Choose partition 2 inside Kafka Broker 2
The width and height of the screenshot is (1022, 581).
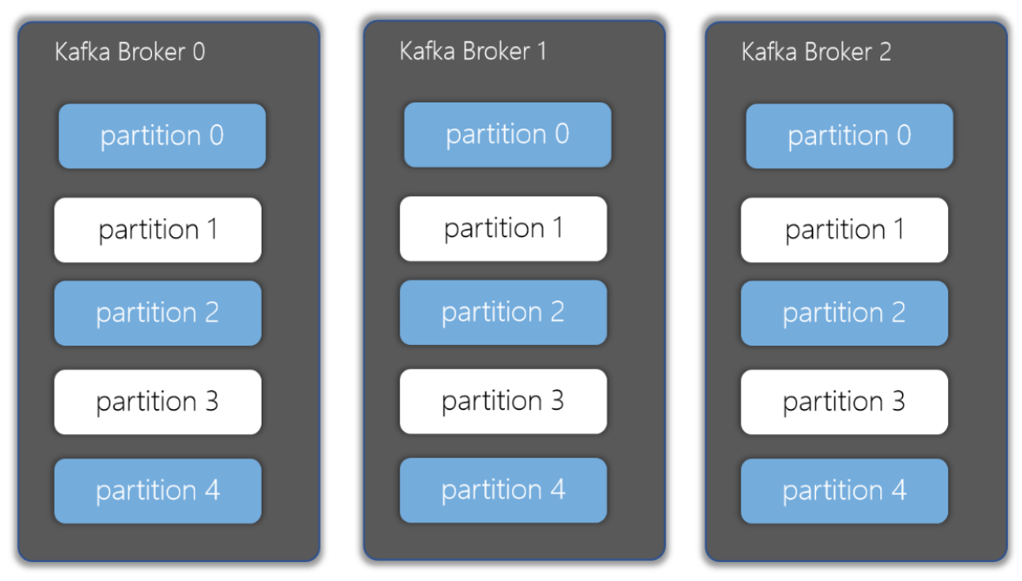tap(844, 313)
